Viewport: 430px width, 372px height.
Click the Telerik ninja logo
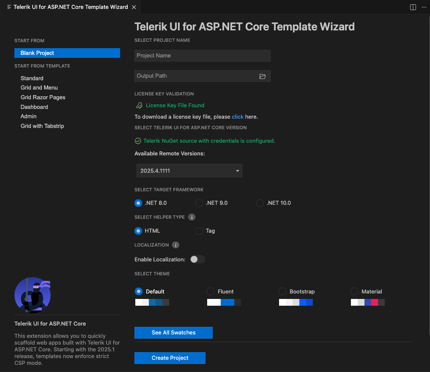(x=33, y=295)
